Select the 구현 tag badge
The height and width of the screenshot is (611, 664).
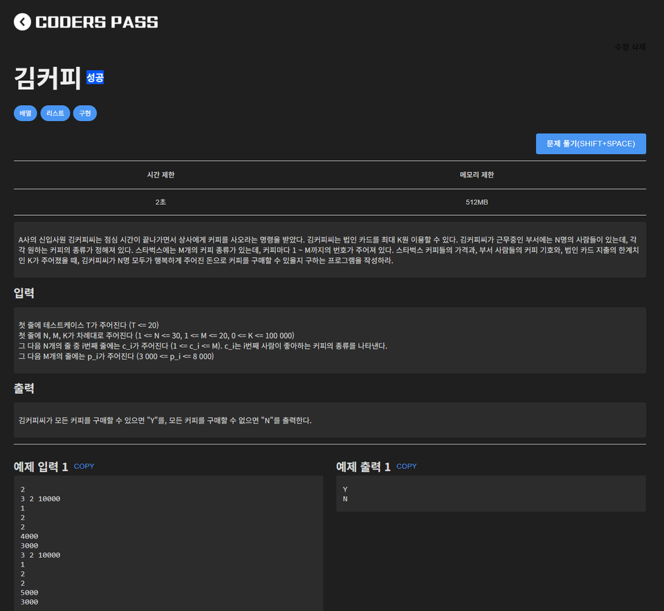(84, 113)
